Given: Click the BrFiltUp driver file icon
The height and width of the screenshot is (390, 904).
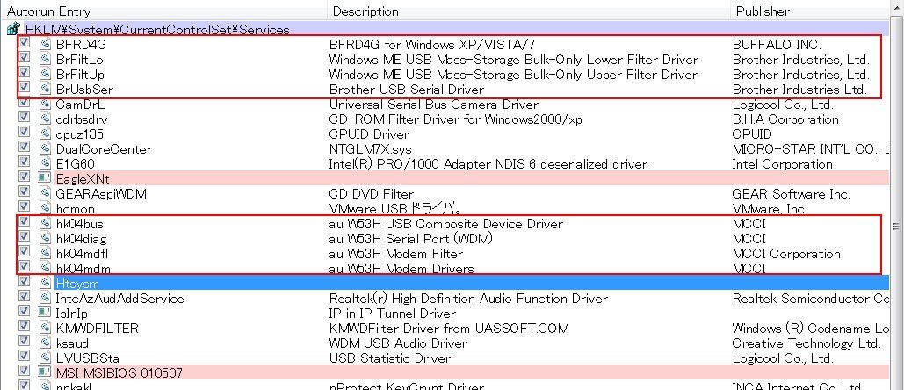Looking at the screenshot, I should [45, 74].
